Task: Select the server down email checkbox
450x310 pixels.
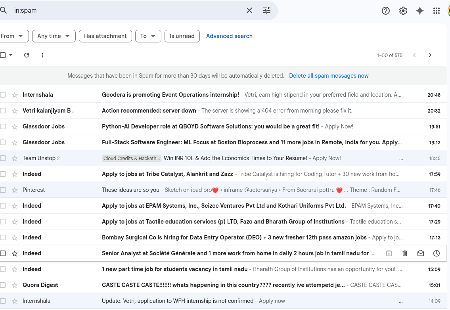Action: point(3,111)
